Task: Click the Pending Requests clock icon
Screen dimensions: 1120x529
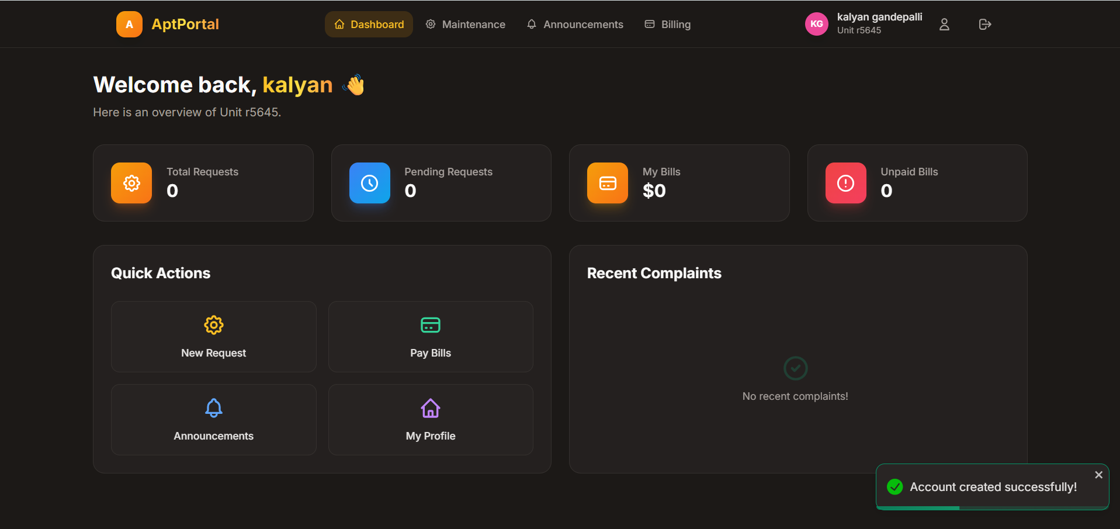Action: click(370, 183)
